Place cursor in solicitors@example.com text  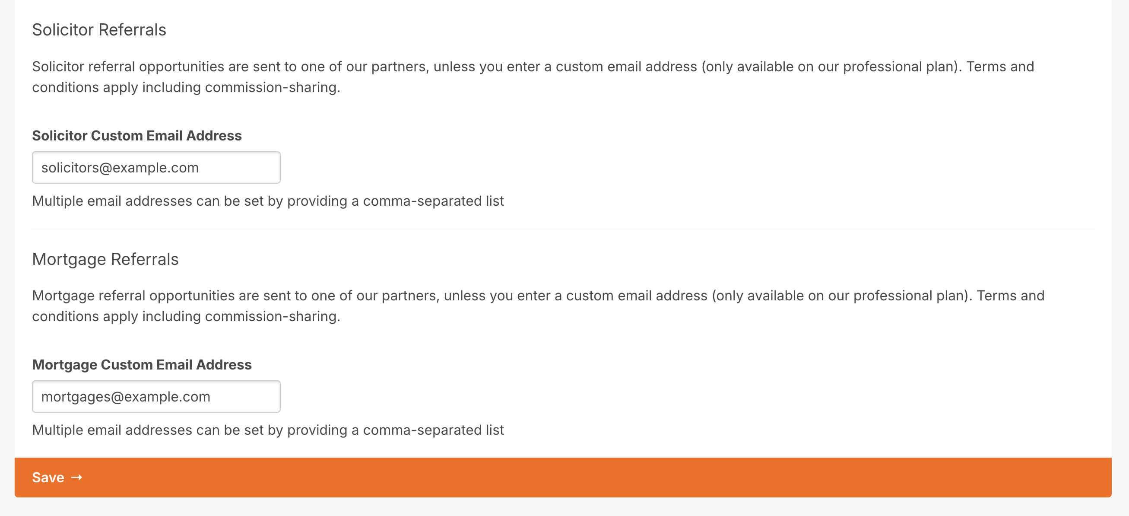click(120, 168)
